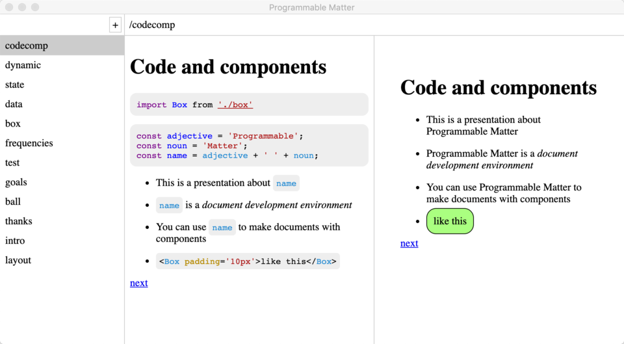Screen dimensions: 624x344
Task: Open the ball entry in the sidebar
Action: (x=62, y=202)
